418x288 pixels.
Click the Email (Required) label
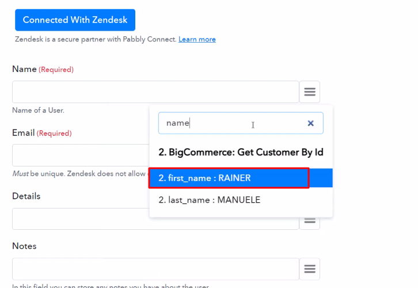pyautogui.click(x=42, y=133)
